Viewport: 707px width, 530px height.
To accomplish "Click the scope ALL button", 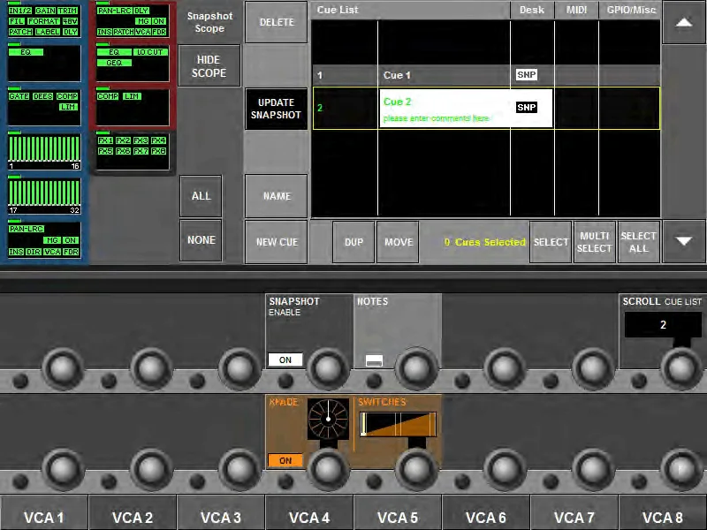I will coord(201,196).
